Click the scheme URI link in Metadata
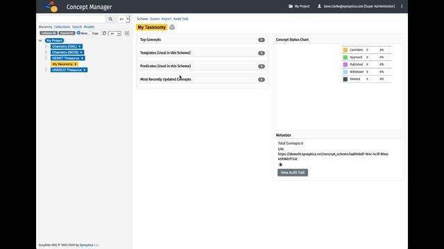 pos(333,156)
